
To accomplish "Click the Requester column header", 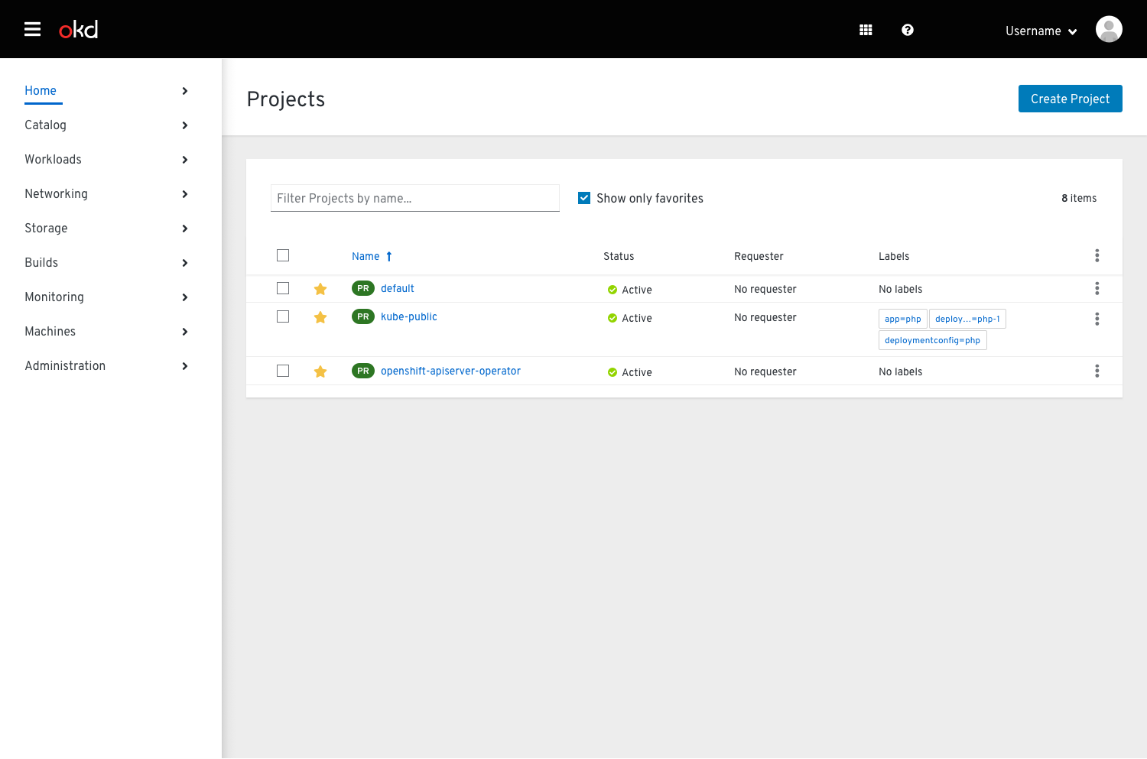I will [x=759, y=256].
